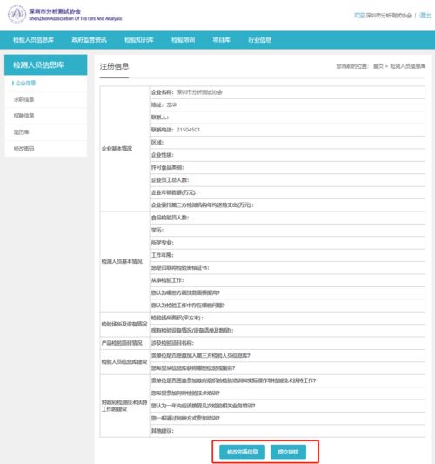This screenshot has height=464, width=435.
Task: Click the 地址 row showing 龙华
Action: point(287,104)
